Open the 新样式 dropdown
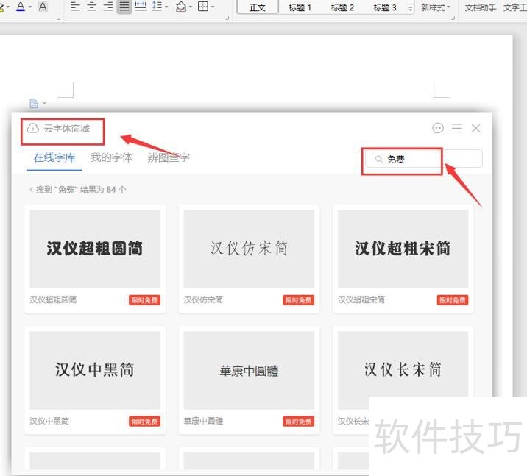The height and width of the screenshot is (476, 527). click(x=435, y=7)
